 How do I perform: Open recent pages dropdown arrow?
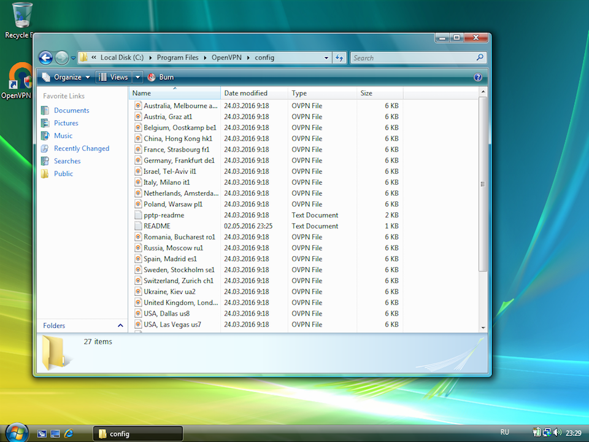(73, 58)
